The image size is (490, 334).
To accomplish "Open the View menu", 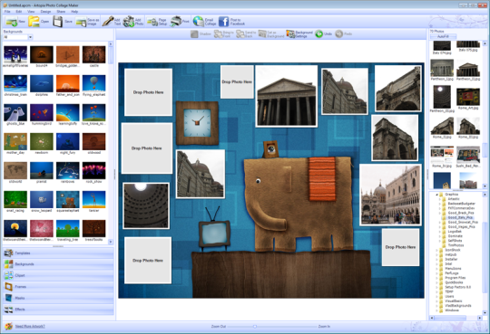I will 31,12.
